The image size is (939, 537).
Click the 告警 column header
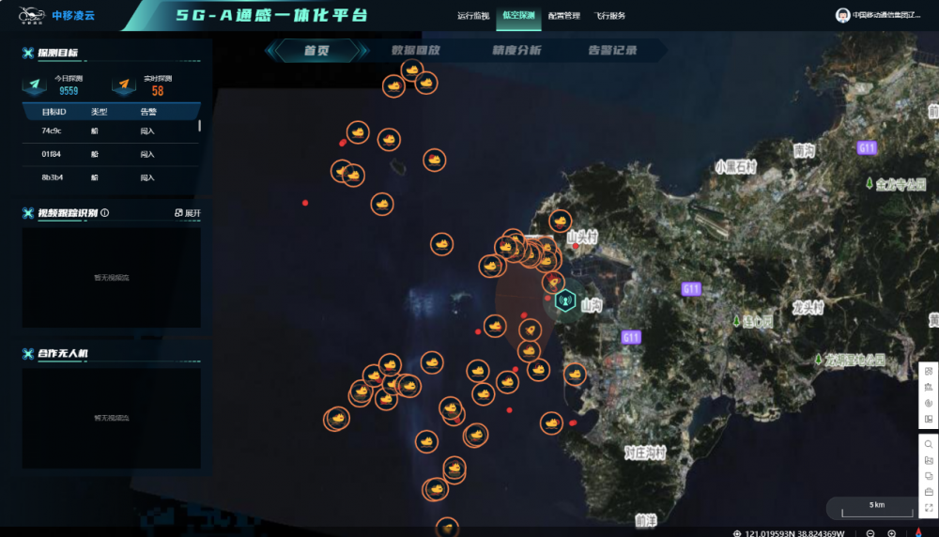148,112
